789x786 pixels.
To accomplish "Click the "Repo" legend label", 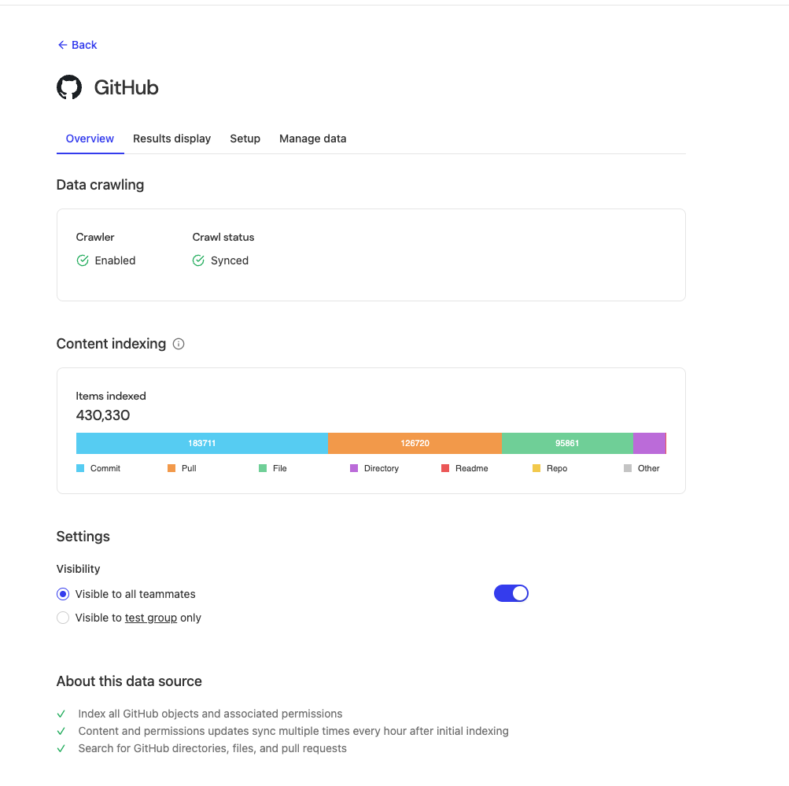I will (x=556, y=468).
